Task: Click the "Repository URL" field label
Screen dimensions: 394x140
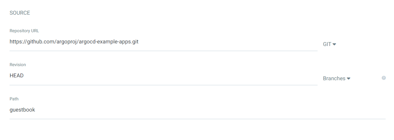Action: click(x=24, y=31)
